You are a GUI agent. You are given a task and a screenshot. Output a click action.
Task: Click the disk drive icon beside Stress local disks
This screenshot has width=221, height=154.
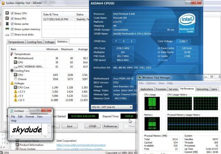(7, 35)
